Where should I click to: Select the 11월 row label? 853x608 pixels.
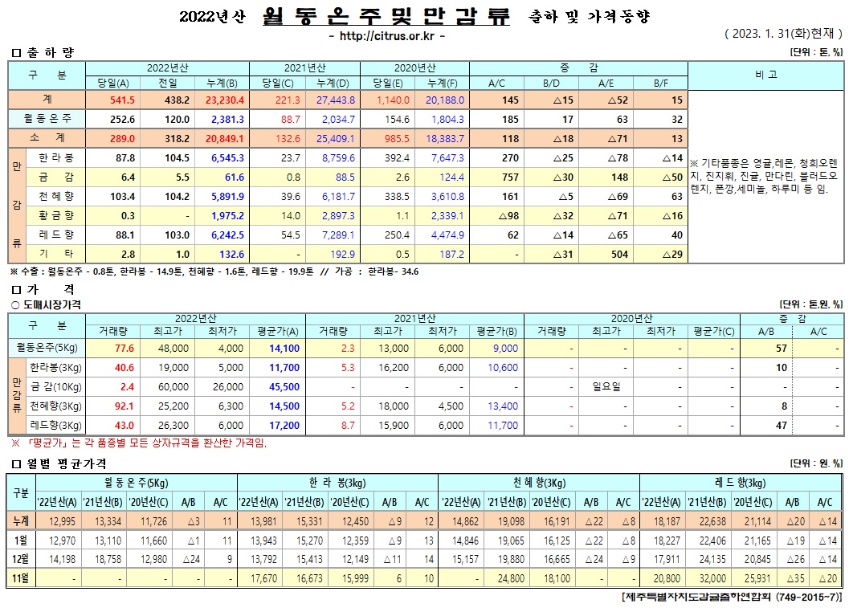pyautogui.click(x=20, y=577)
